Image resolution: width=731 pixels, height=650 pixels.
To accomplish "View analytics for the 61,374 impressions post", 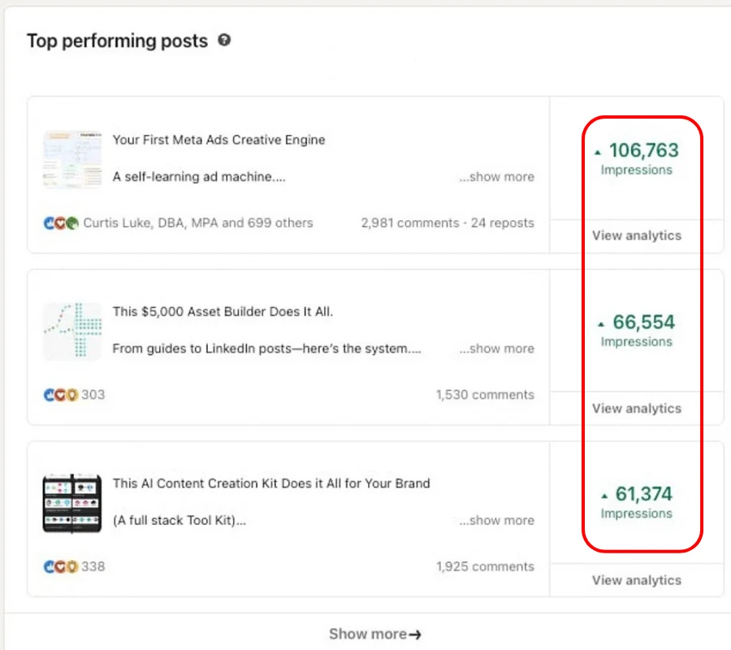I will tap(636, 580).
